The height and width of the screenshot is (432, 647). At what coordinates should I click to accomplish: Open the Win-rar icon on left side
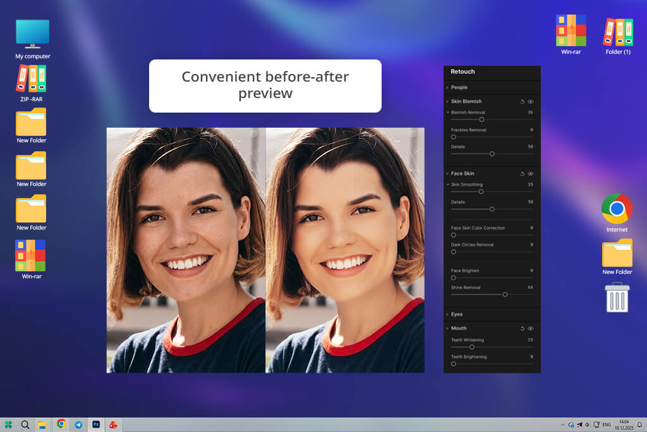coord(32,259)
